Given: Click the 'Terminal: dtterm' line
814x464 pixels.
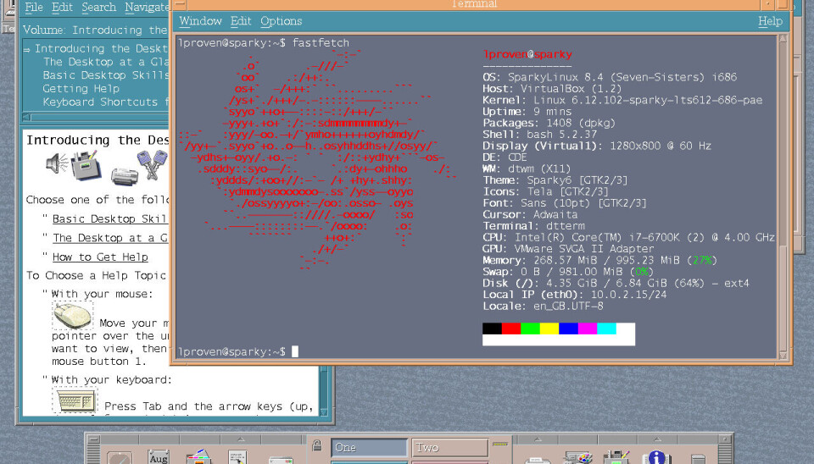Looking at the screenshot, I should tap(533, 225).
